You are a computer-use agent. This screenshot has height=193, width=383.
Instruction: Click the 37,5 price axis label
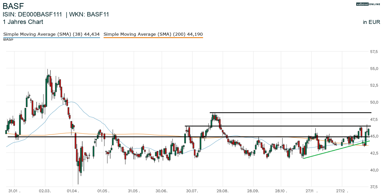(374, 187)
